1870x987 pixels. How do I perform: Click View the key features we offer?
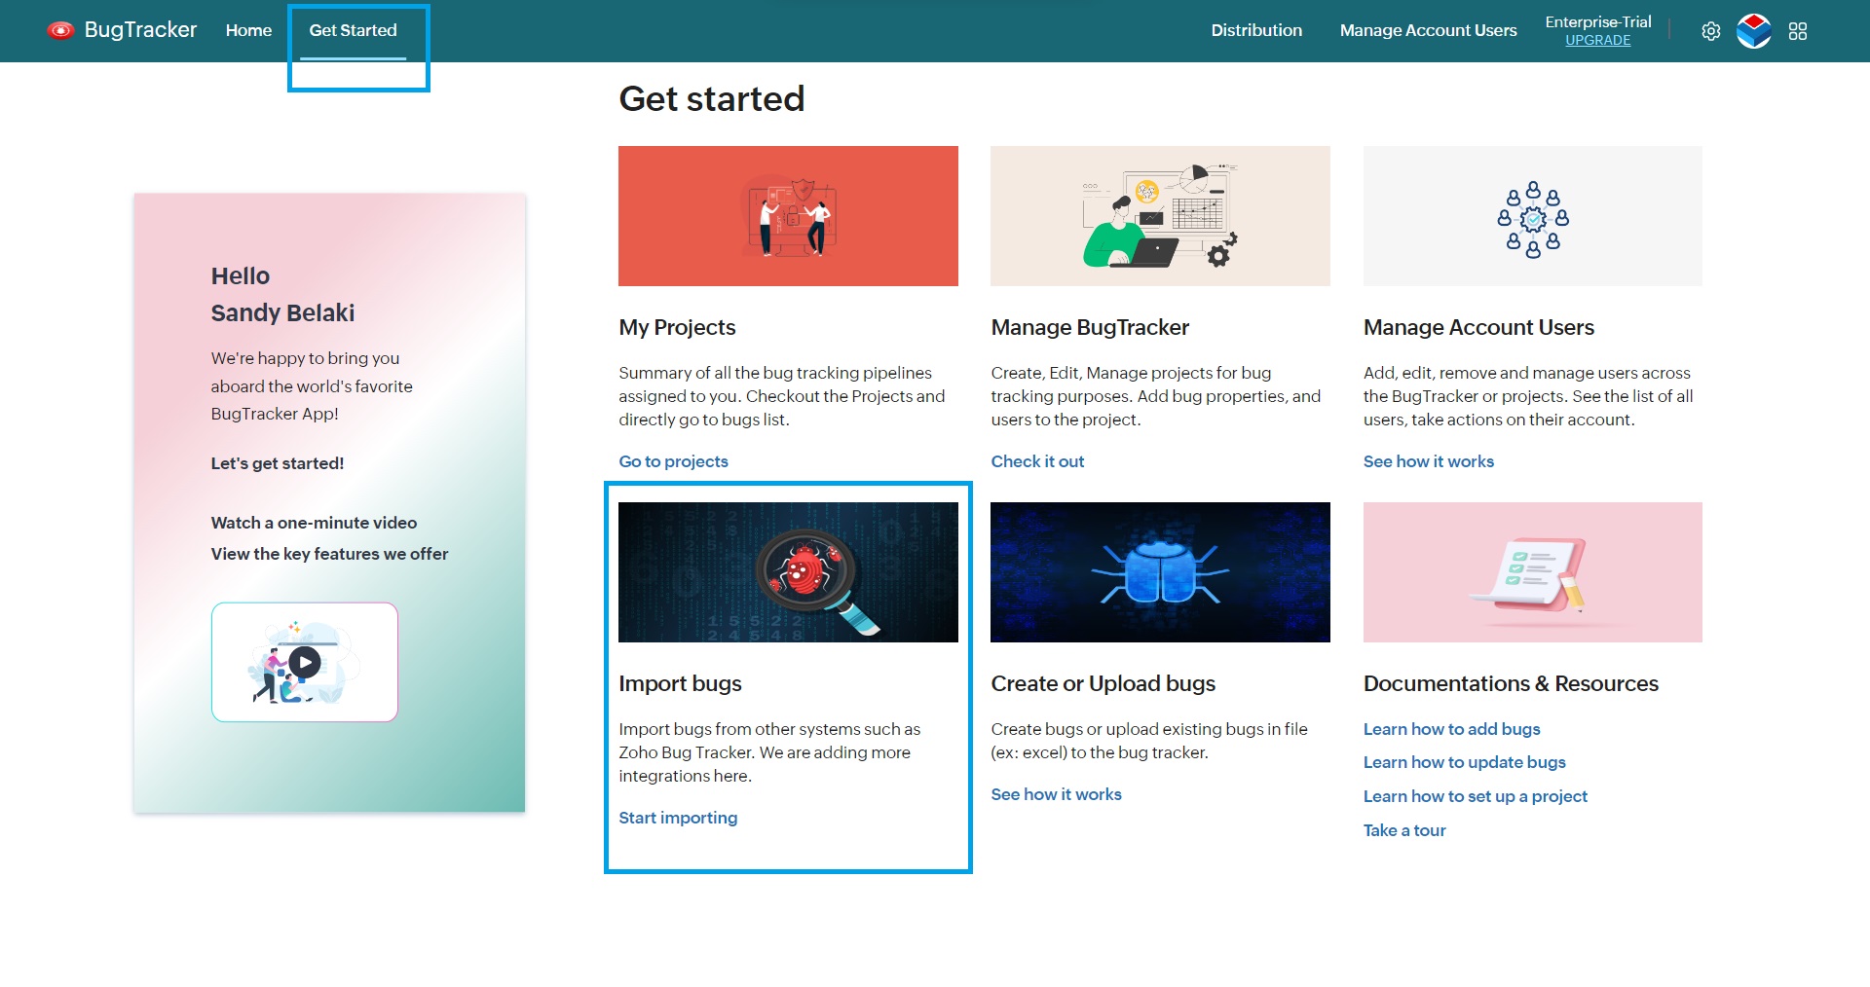(x=329, y=554)
